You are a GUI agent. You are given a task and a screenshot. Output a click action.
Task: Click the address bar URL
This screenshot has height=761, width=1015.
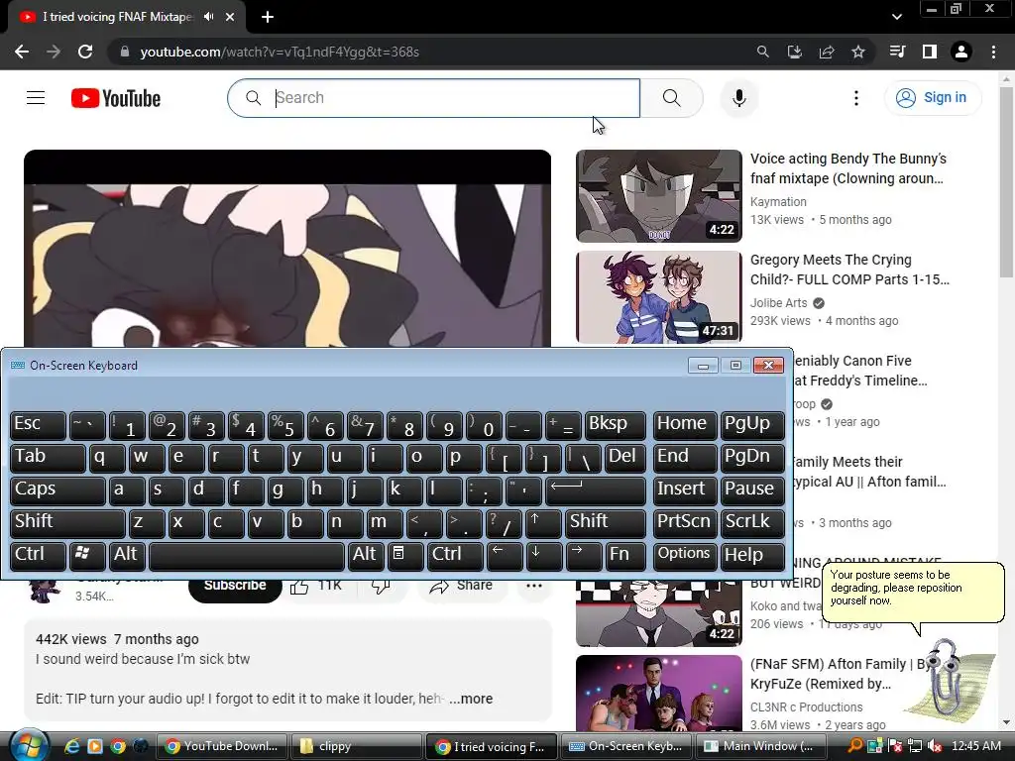click(280, 52)
